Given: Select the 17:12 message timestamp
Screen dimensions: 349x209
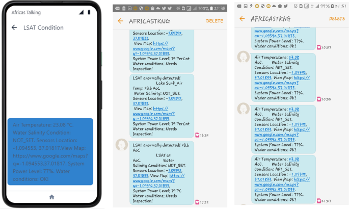Looking at the screenshot, I should pos(204,202).
